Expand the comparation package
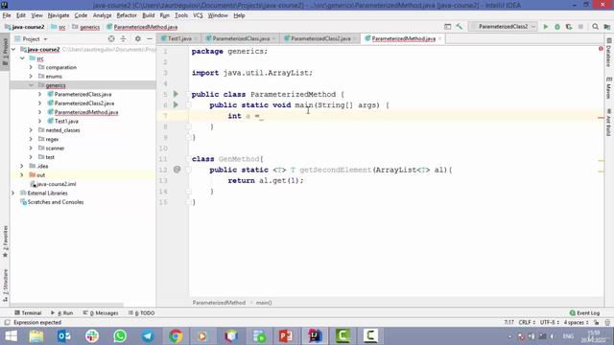This screenshot has width=614, height=345. [x=31, y=67]
